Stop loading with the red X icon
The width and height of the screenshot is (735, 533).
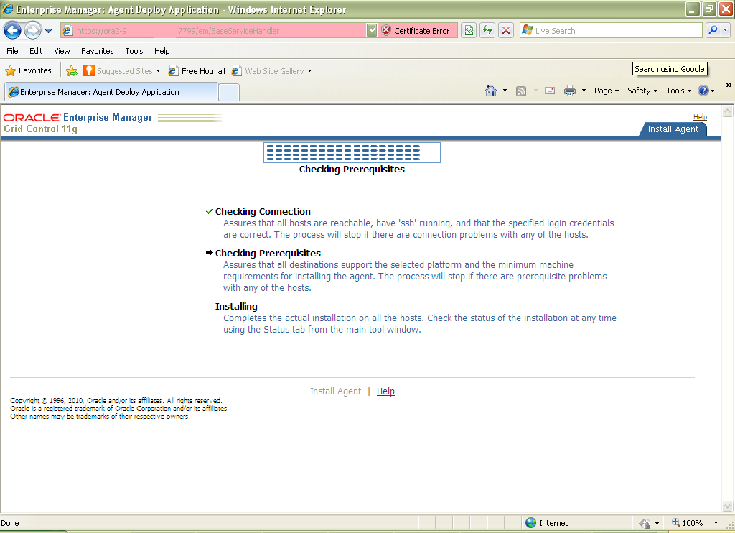coord(506,31)
